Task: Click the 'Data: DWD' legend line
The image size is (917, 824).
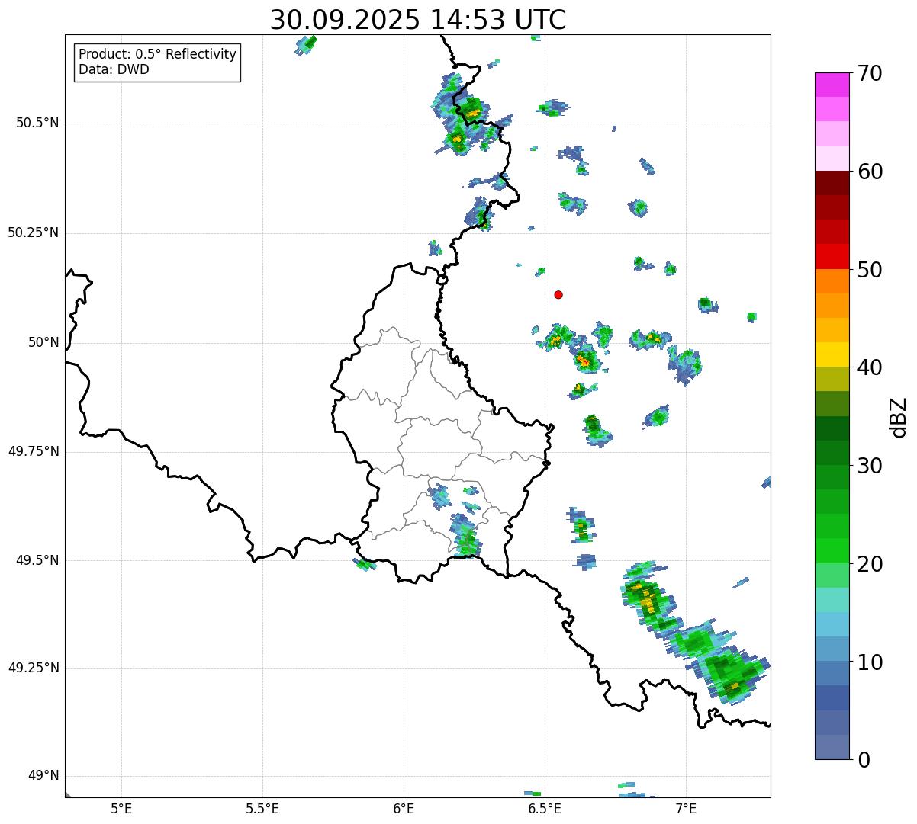Action: click(x=114, y=69)
